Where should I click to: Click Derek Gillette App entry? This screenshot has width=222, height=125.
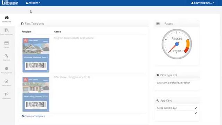coord(167,108)
